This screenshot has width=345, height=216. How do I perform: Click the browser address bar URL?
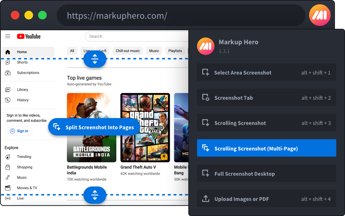[117, 15]
